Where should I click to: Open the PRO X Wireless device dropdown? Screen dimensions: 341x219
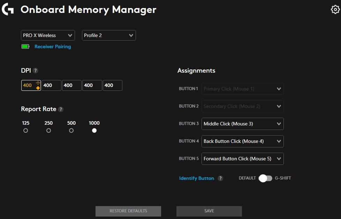(48, 35)
